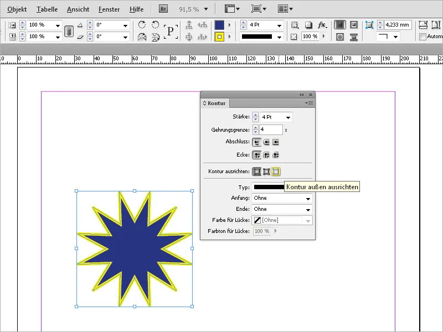Click the Gehrungsgrenze input field
443x332 pixels.
click(x=271, y=129)
